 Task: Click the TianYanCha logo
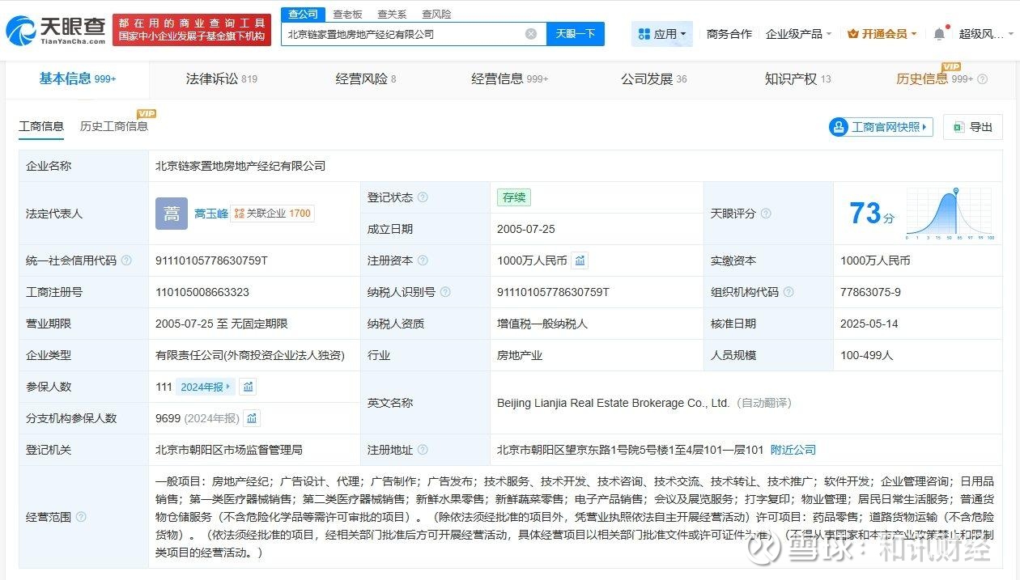56,31
